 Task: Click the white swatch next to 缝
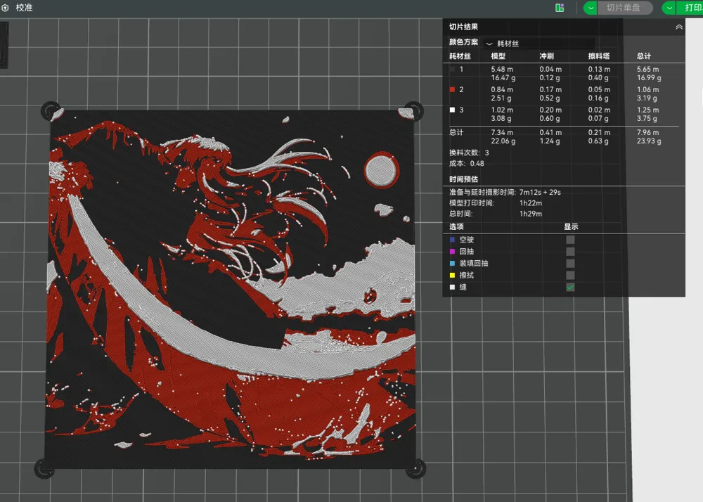point(452,288)
